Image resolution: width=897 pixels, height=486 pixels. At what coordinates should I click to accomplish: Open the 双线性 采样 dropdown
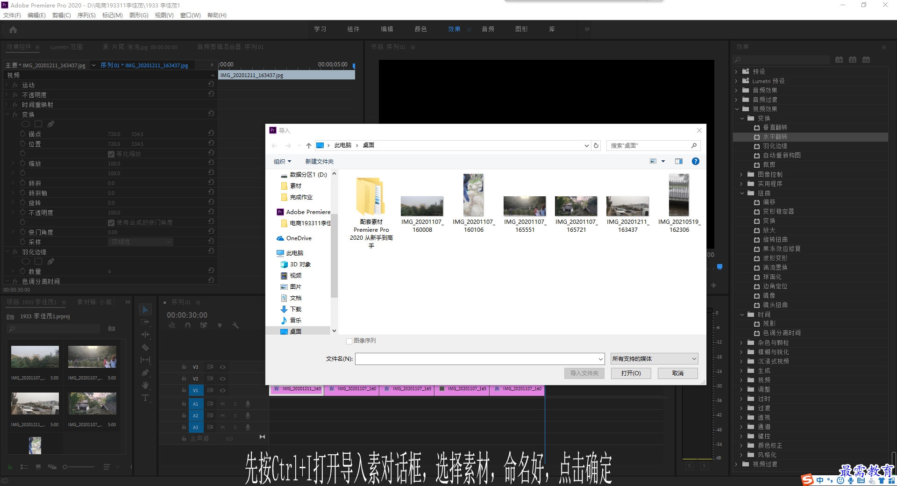click(x=141, y=242)
